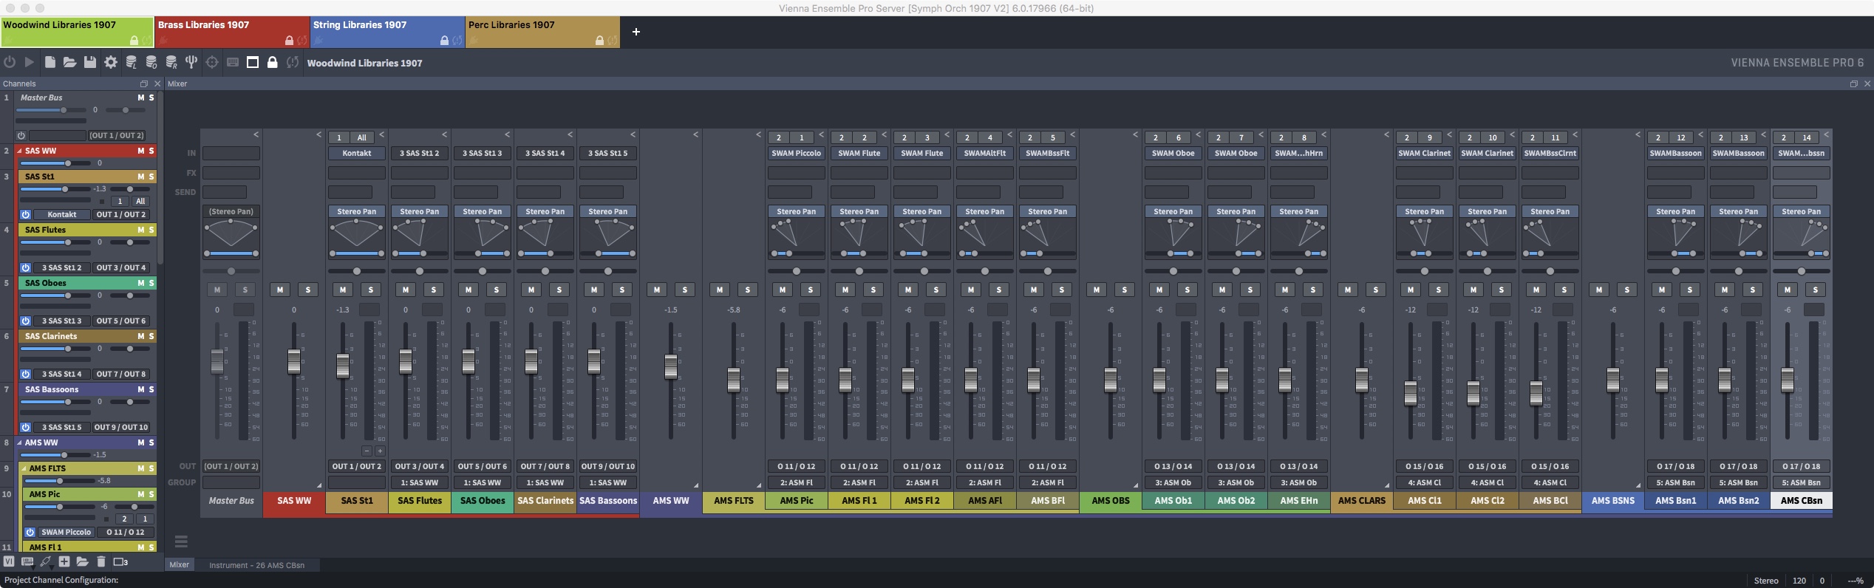
Task: Click the database O icon in toolbar
Action: 151,63
